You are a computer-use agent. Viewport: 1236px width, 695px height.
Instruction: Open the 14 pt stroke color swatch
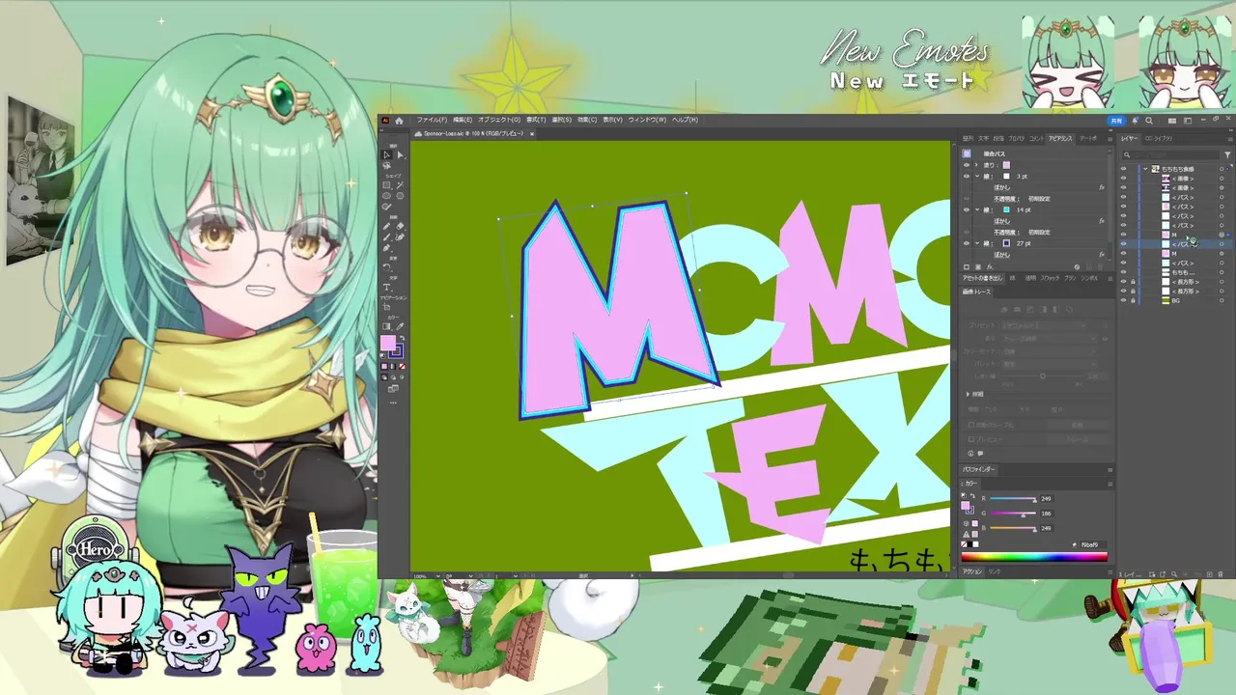click(x=1006, y=209)
